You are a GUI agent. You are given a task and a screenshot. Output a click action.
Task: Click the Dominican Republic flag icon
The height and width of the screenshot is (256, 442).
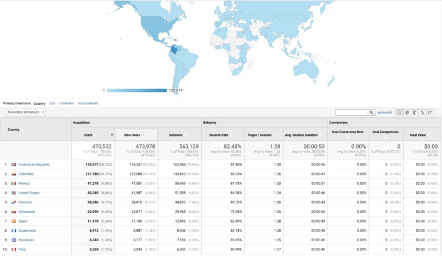point(14,164)
